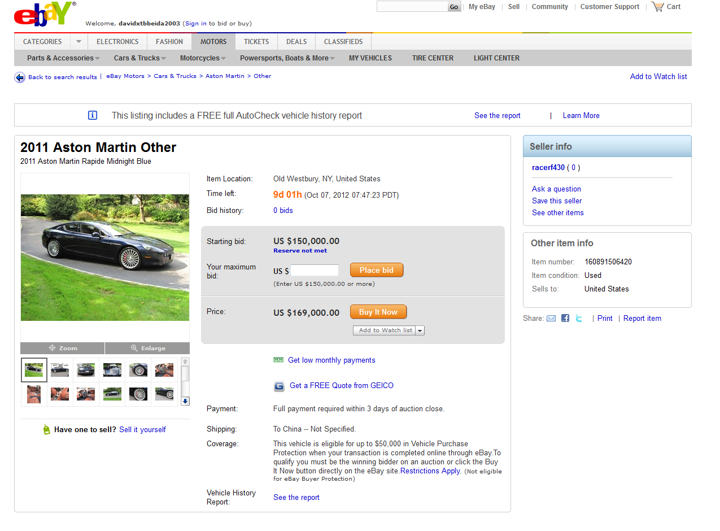
Task: Open the CLASSIFIEDS tab
Action: [x=343, y=42]
